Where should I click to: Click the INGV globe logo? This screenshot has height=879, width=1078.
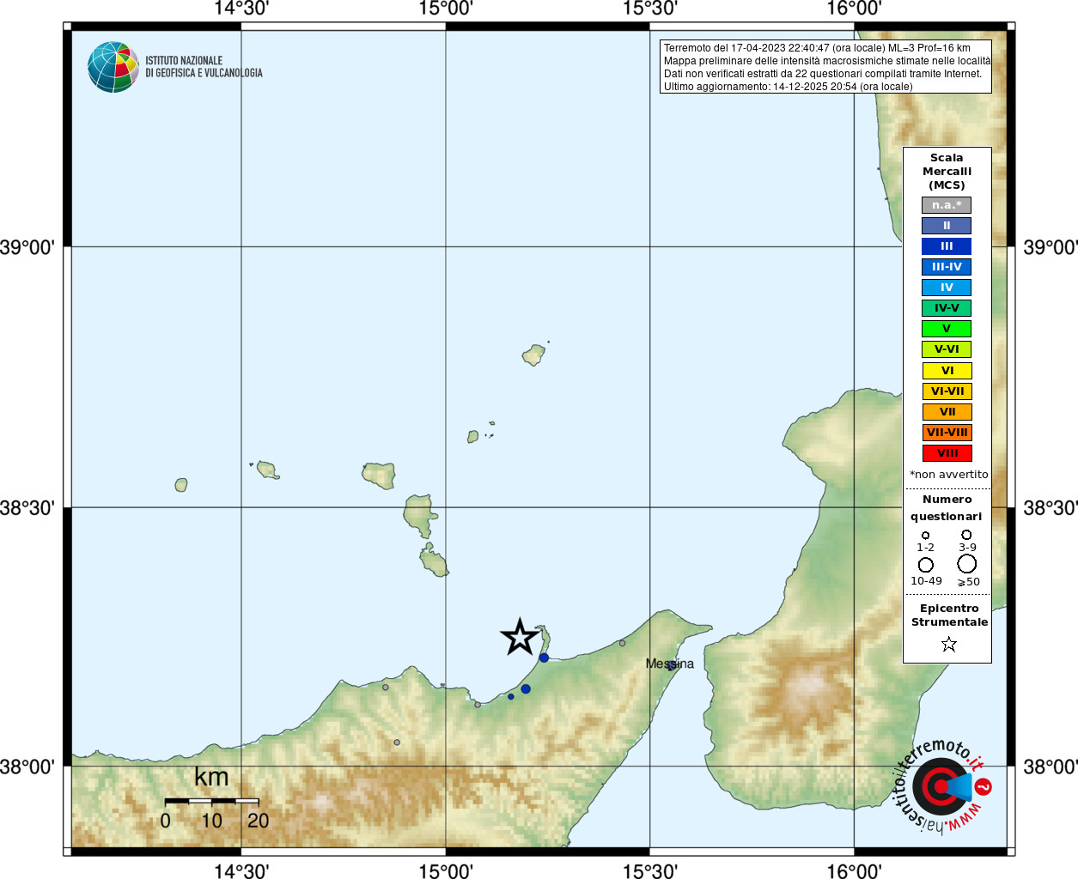(113, 67)
